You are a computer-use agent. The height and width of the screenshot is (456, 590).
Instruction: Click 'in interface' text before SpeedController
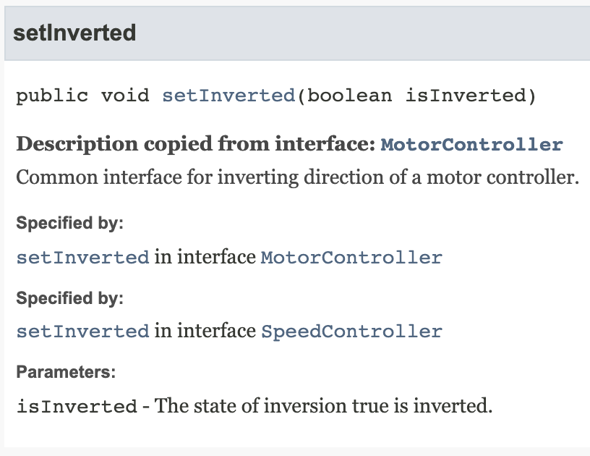[x=205, y=332]
